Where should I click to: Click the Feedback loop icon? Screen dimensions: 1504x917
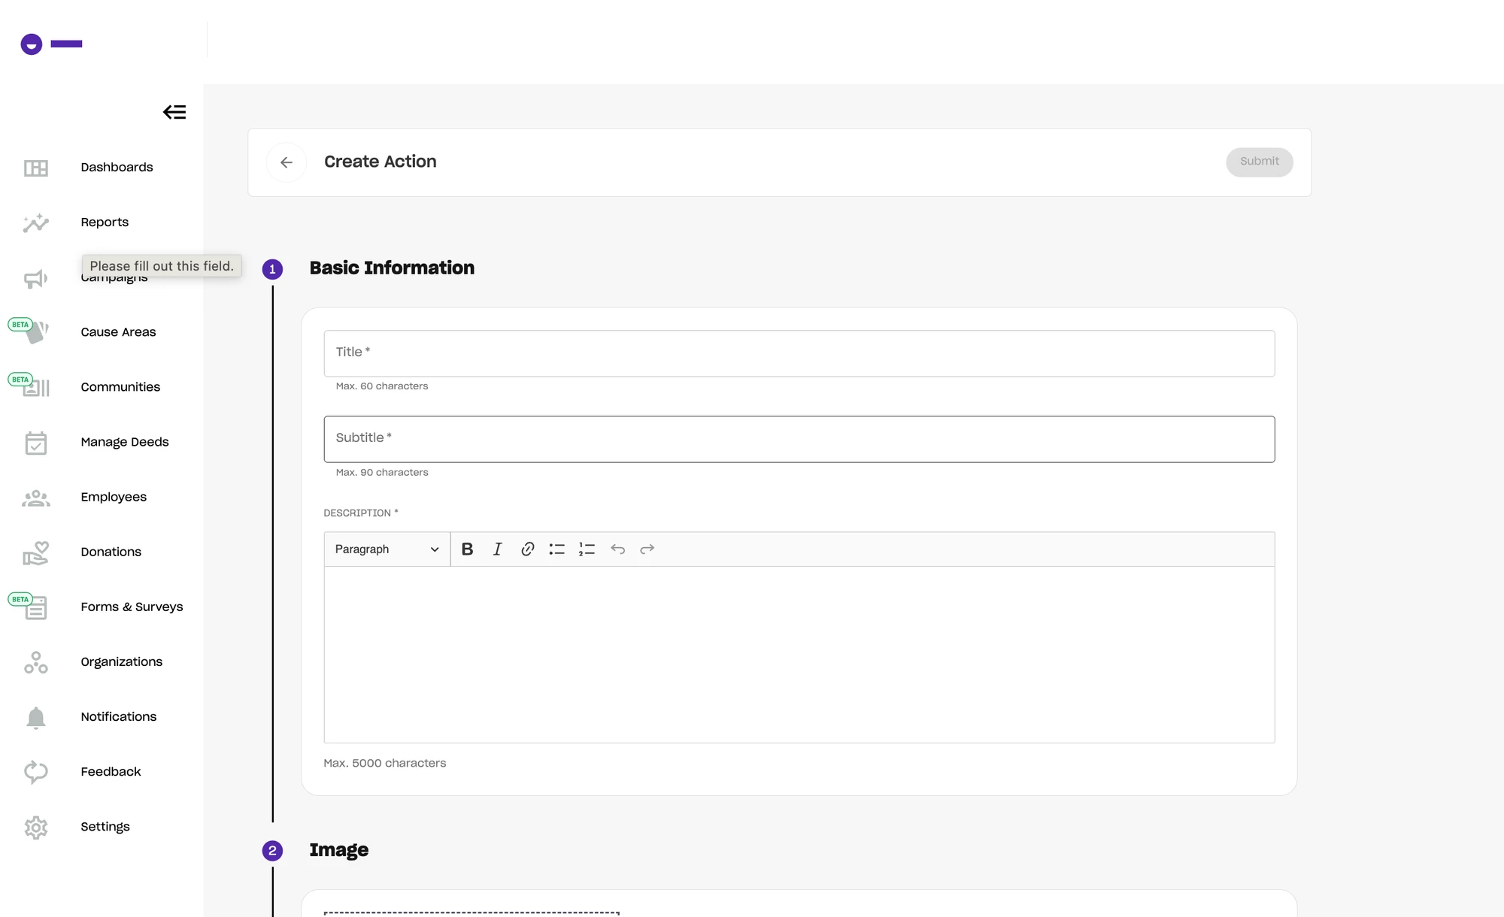[35, 772]
